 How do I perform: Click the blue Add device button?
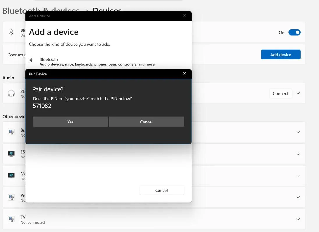281,54
